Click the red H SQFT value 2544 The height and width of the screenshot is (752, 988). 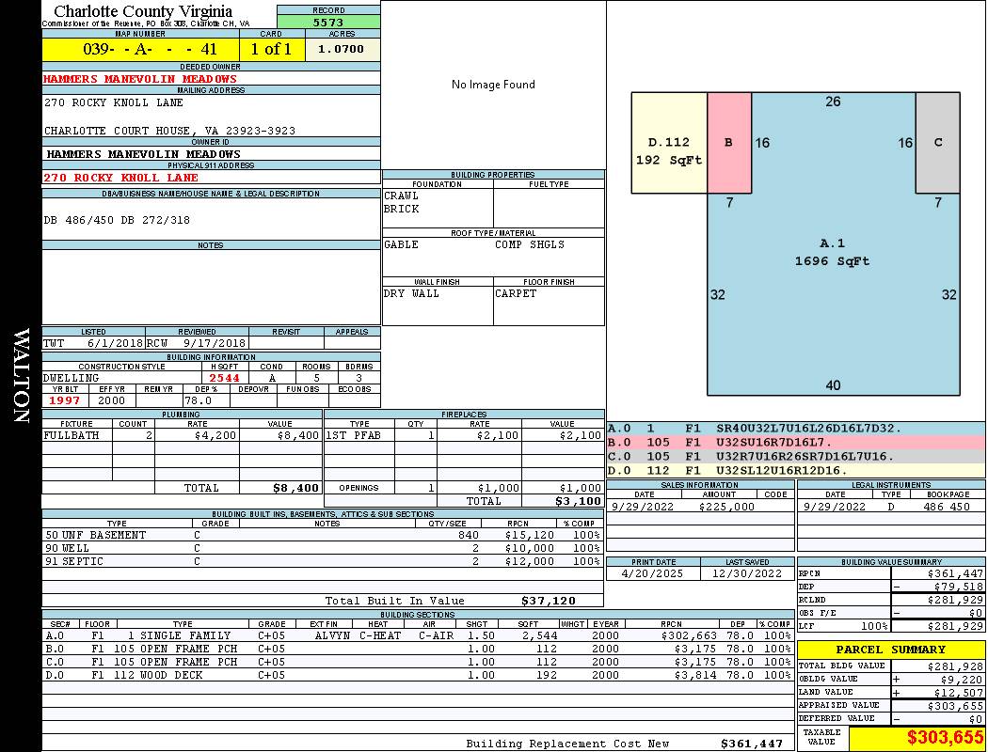(225, 378)
